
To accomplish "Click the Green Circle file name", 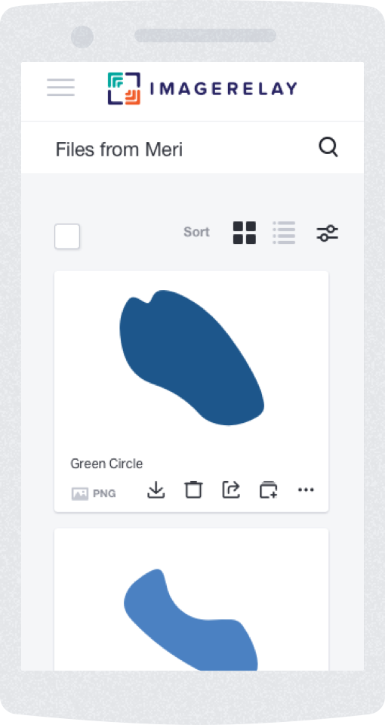I will (x=106, y=464).
